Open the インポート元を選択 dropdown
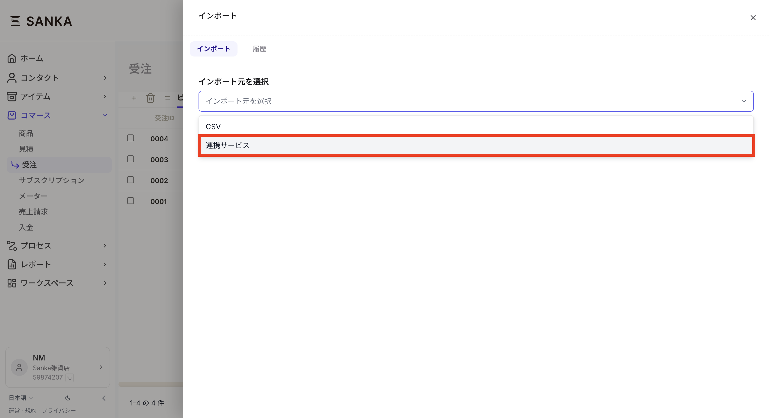Viewport: 769px width, 418px height. [x=476, y=101]
